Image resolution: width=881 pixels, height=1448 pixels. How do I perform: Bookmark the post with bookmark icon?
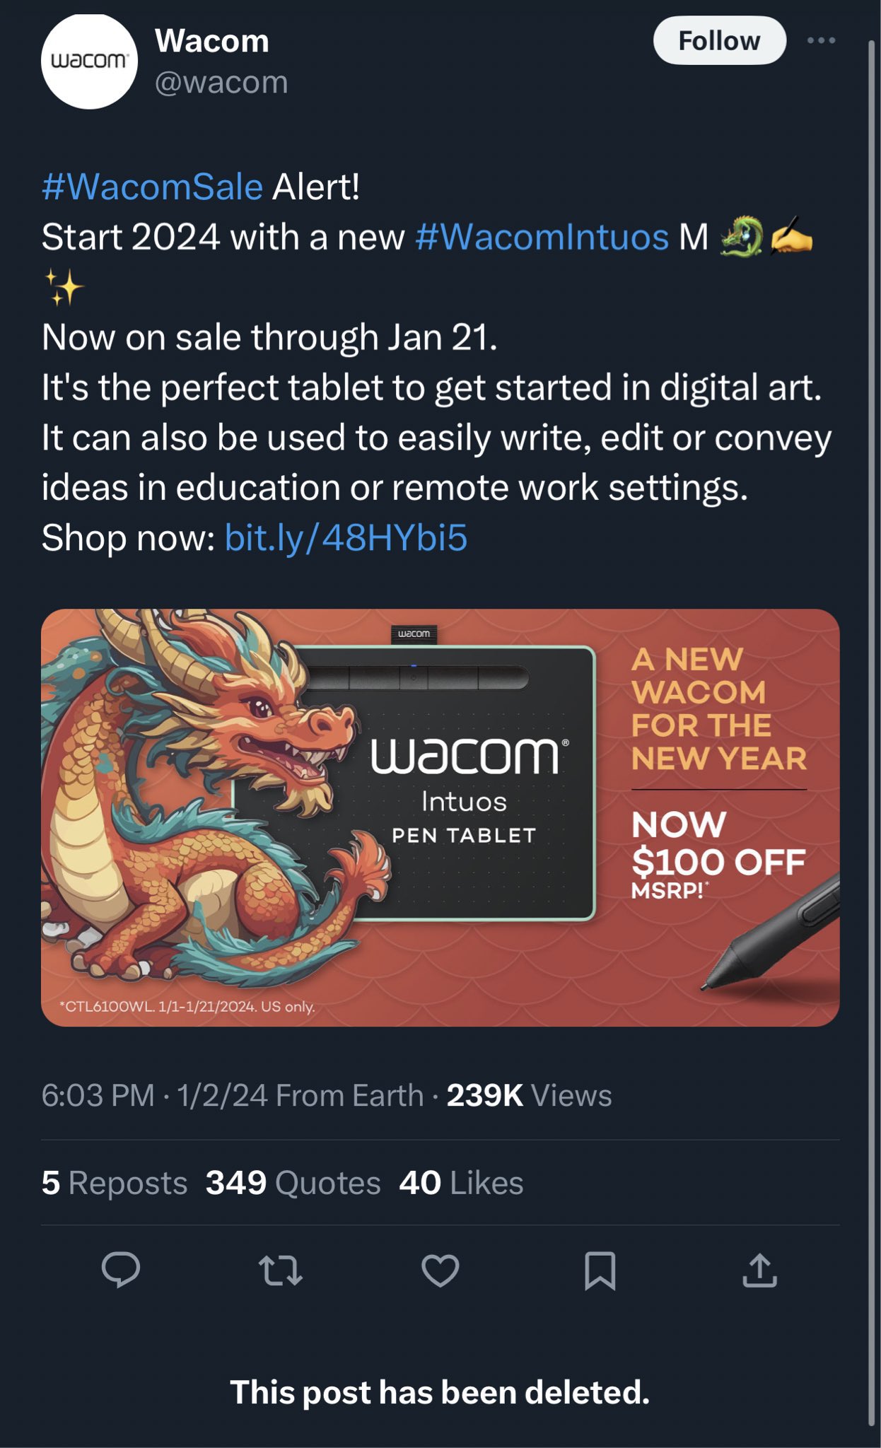click(x=600, y=1271)
